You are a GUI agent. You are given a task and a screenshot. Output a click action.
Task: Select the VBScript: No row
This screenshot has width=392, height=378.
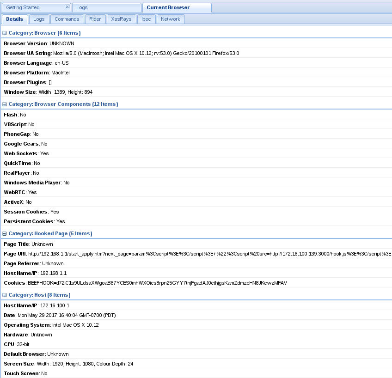(x=196, y=124)
